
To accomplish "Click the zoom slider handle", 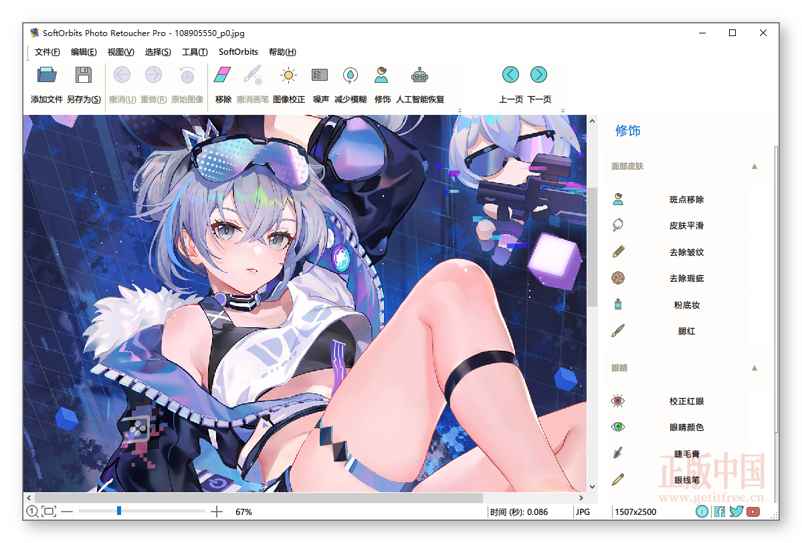I will (118, 511).
